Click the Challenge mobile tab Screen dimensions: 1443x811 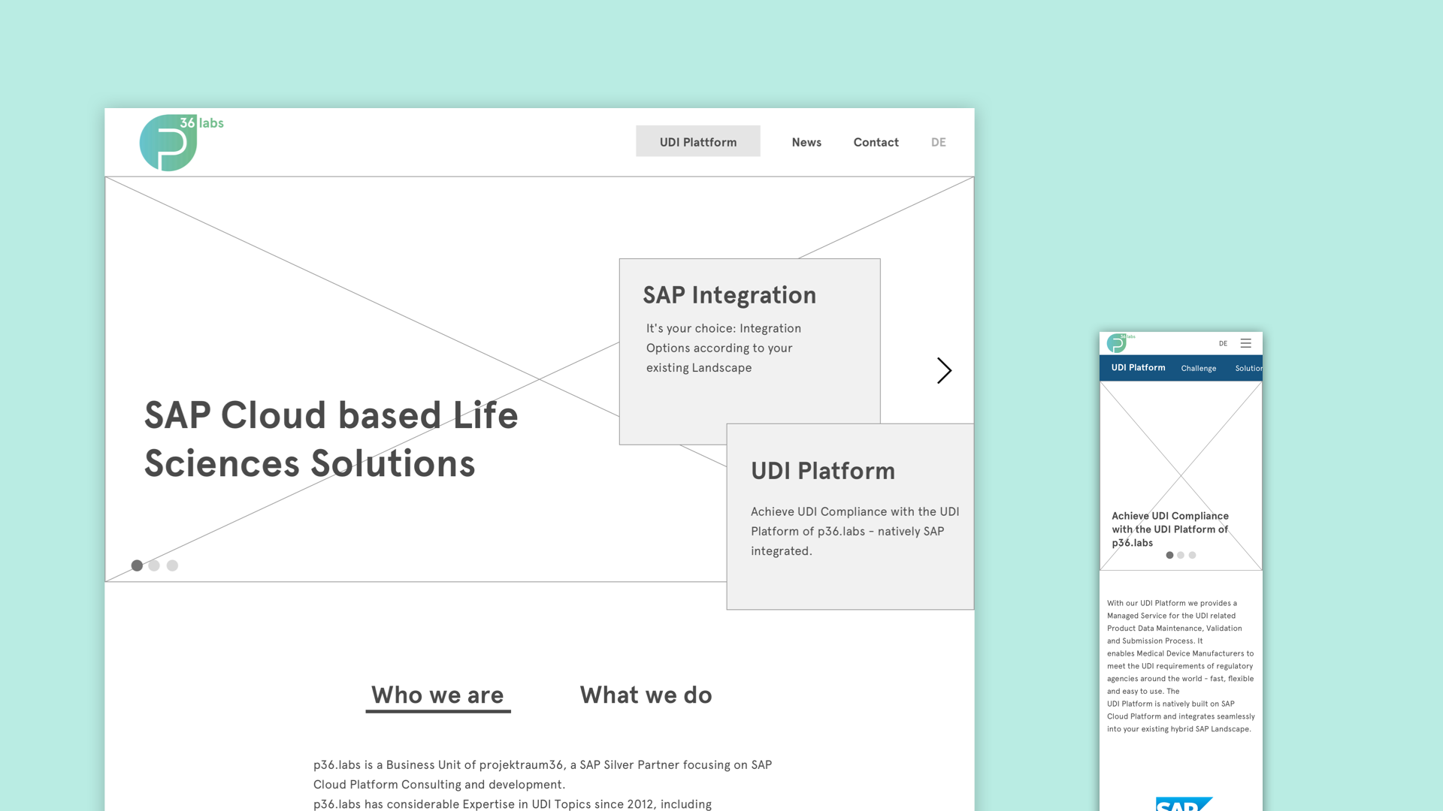tap(1198, 369)
